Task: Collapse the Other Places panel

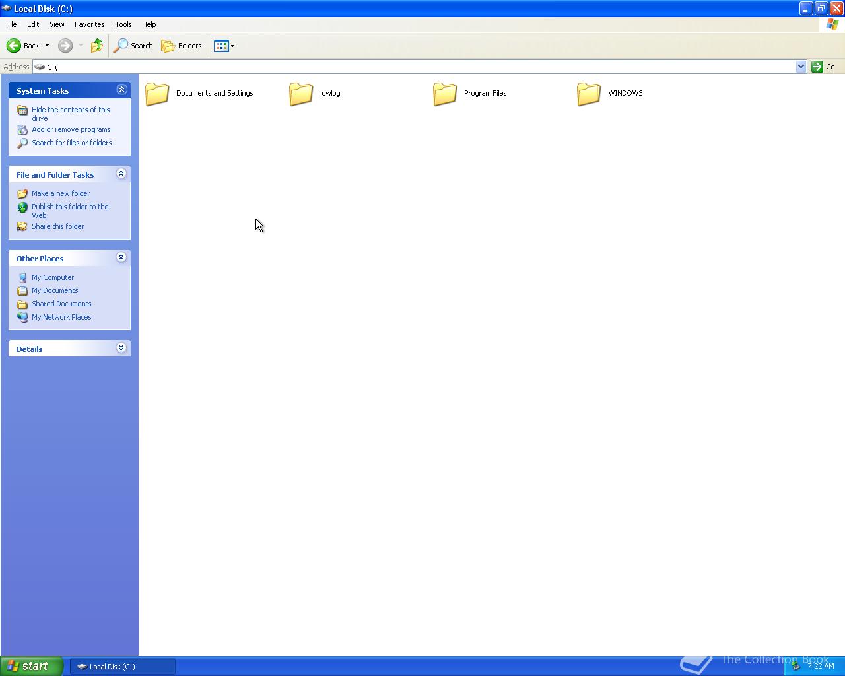Action: [x=121, y=257]
